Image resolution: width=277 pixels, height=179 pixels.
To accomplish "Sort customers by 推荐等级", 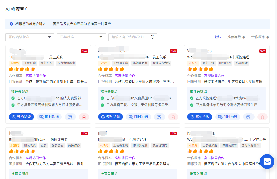I will tap(236, 37).
